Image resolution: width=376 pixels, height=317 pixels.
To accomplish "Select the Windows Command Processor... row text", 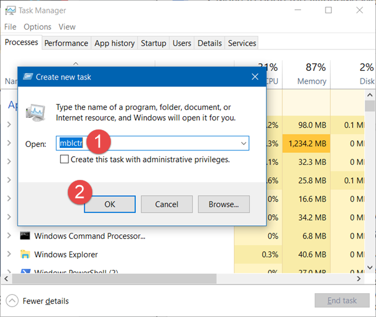I will coord(90,236).
